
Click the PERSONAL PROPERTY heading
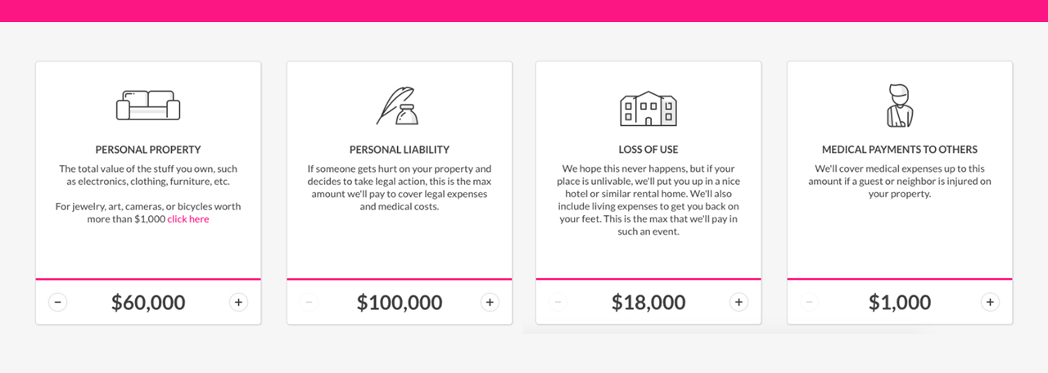coord(148,150)
